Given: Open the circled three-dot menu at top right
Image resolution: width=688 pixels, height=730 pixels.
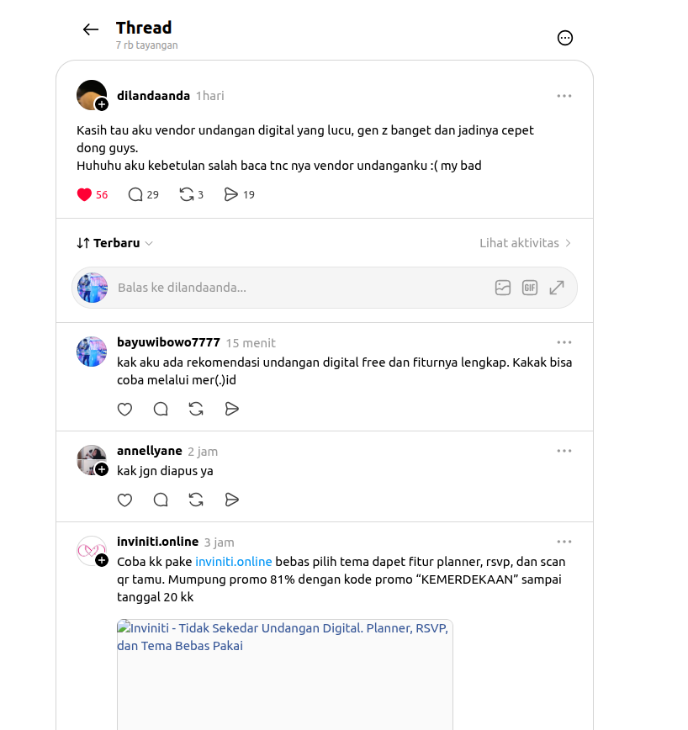Looking at the screenshot, I should click(564, 38).
